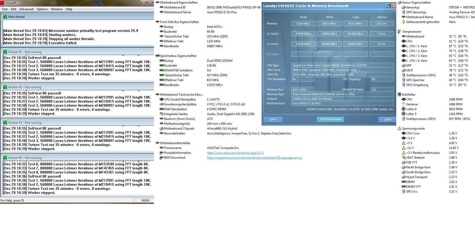Click the Worker #1 window icon
The width and height of the screenshot is (475, 238).
pyautogui.click(x=5, y=52)
